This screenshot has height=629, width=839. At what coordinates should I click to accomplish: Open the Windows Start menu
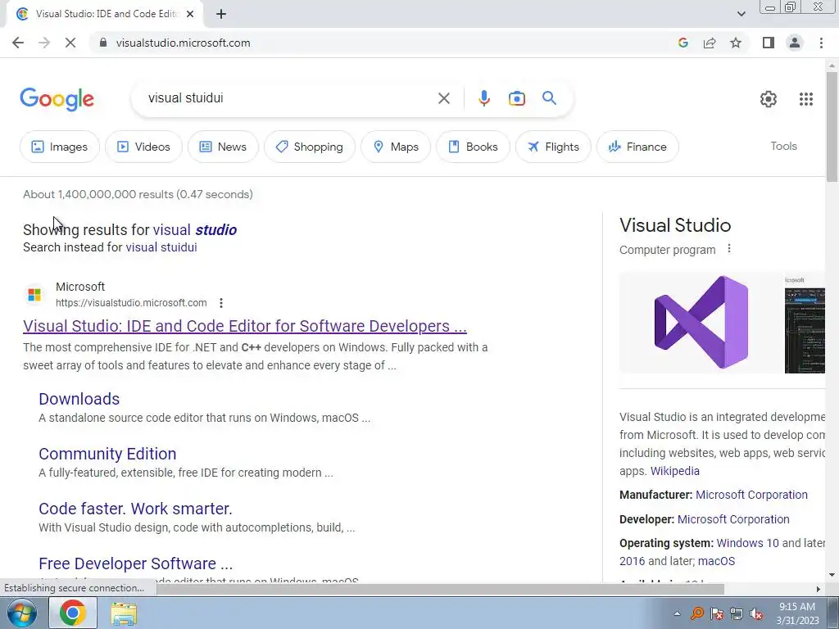click(20, 613)
